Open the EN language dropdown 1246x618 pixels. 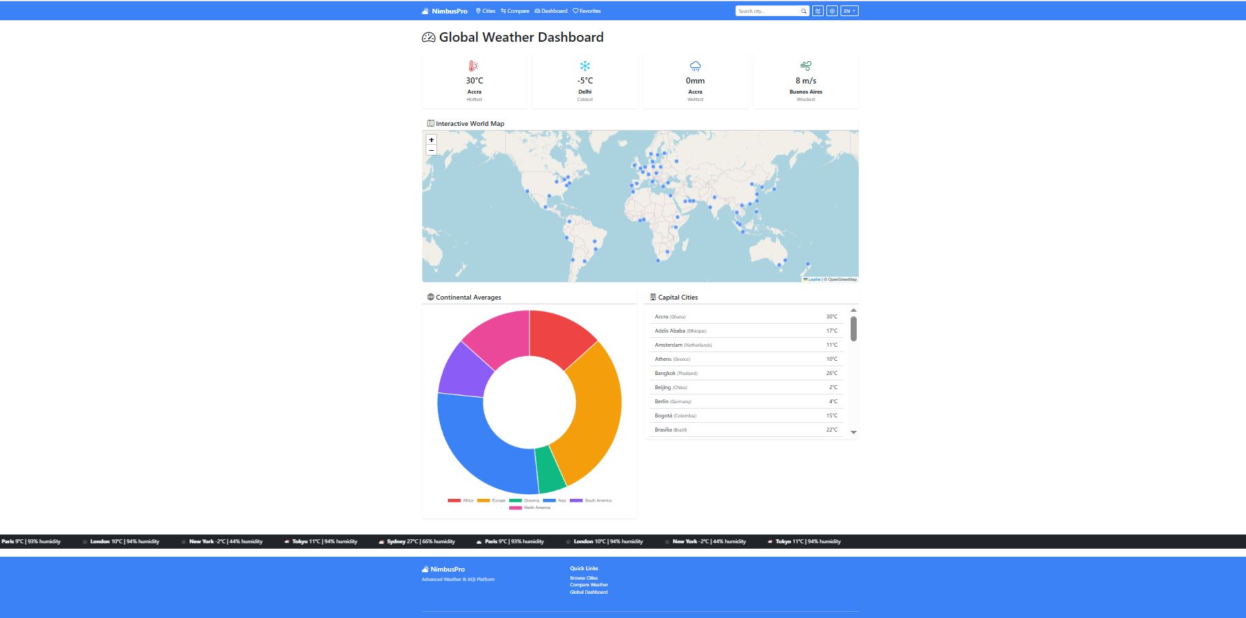(849, 11)
